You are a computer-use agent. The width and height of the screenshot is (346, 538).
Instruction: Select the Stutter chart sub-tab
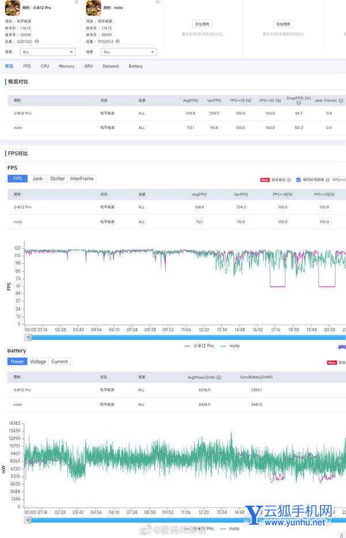tap(57, 178)
